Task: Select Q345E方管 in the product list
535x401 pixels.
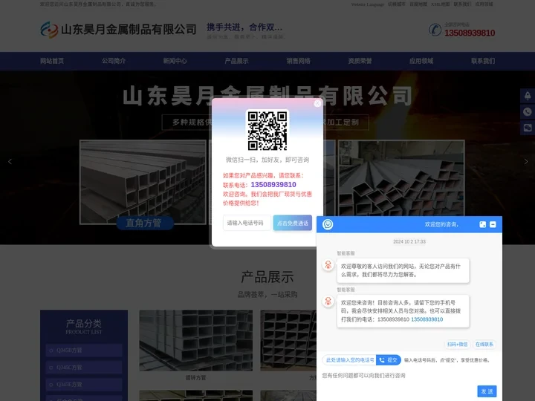Action: [x=83, y=385]
